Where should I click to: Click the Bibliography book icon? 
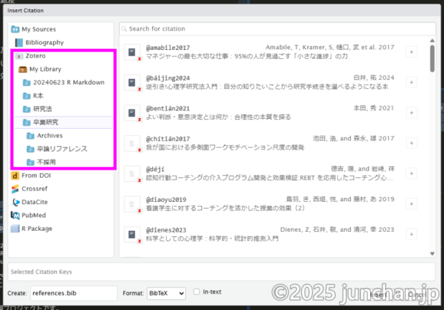(x=19, y=42)
